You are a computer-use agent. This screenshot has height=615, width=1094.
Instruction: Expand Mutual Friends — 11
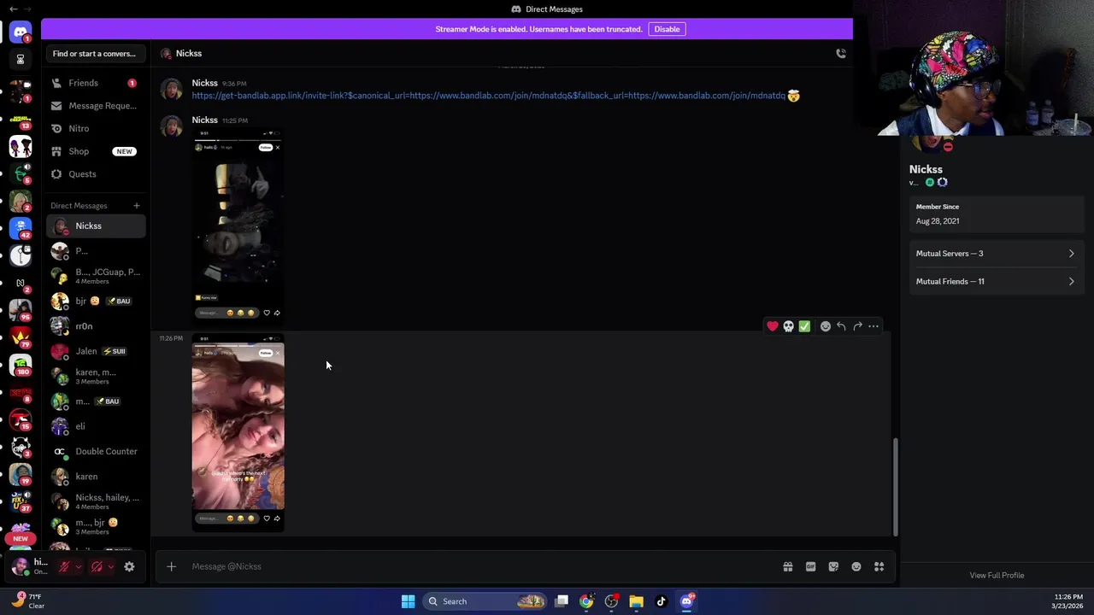click(x=996, y=281)
